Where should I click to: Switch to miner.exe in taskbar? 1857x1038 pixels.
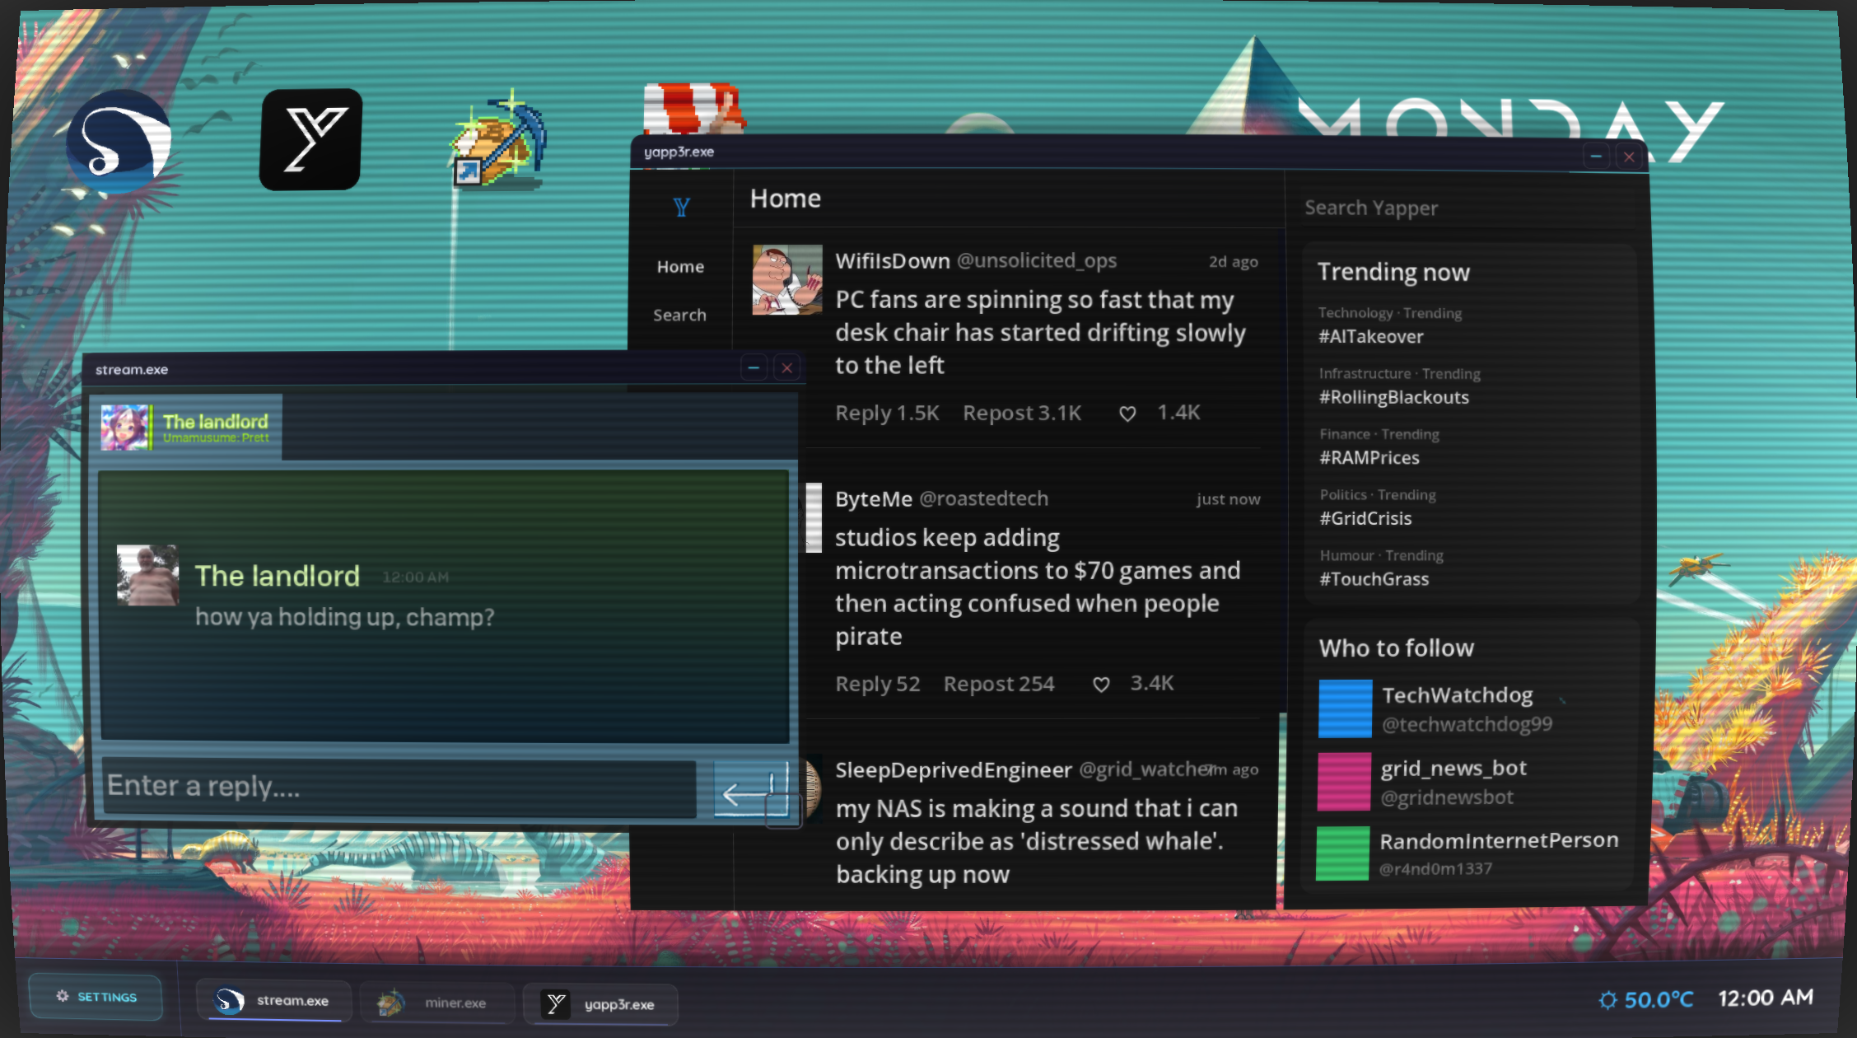click(x=437, y=1003)
